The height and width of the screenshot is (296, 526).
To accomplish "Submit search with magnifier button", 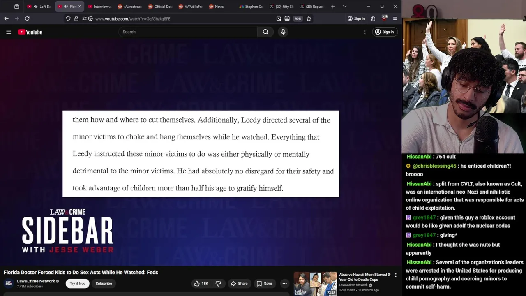I will pyautogui.click(x=265, y=32).
